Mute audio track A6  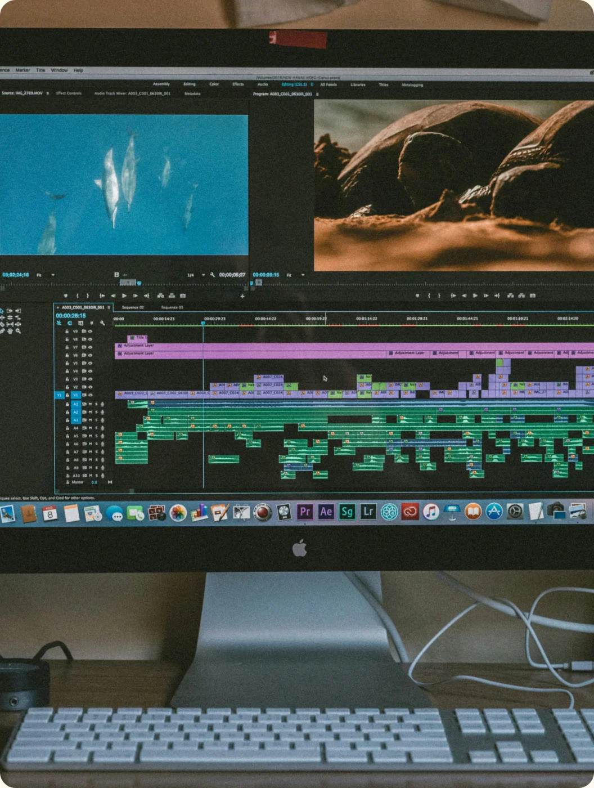pos(90,444)
